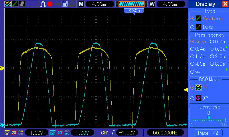Go to next menu via Page 1/2
This screenshot has width=229, height=137.
[208, 133]
